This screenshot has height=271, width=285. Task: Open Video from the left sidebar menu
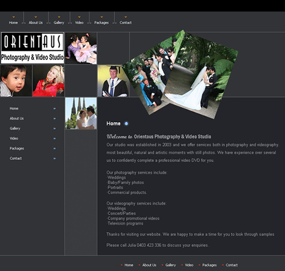(14, 138)
